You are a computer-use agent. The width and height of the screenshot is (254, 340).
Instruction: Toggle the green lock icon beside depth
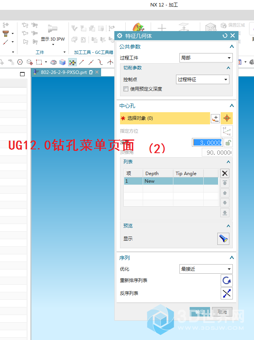[x=228, y=143]
